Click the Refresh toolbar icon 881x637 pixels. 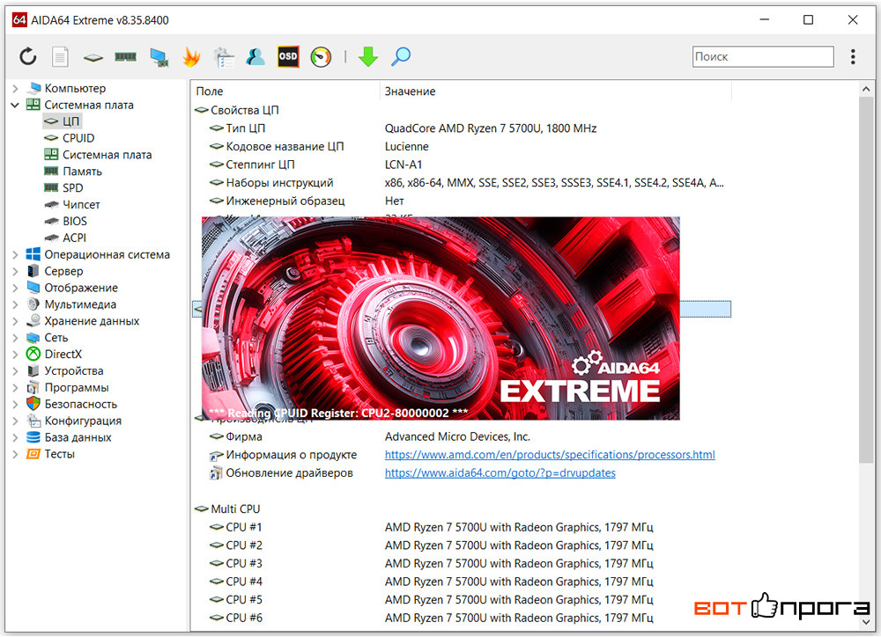[x=27, y=56]
